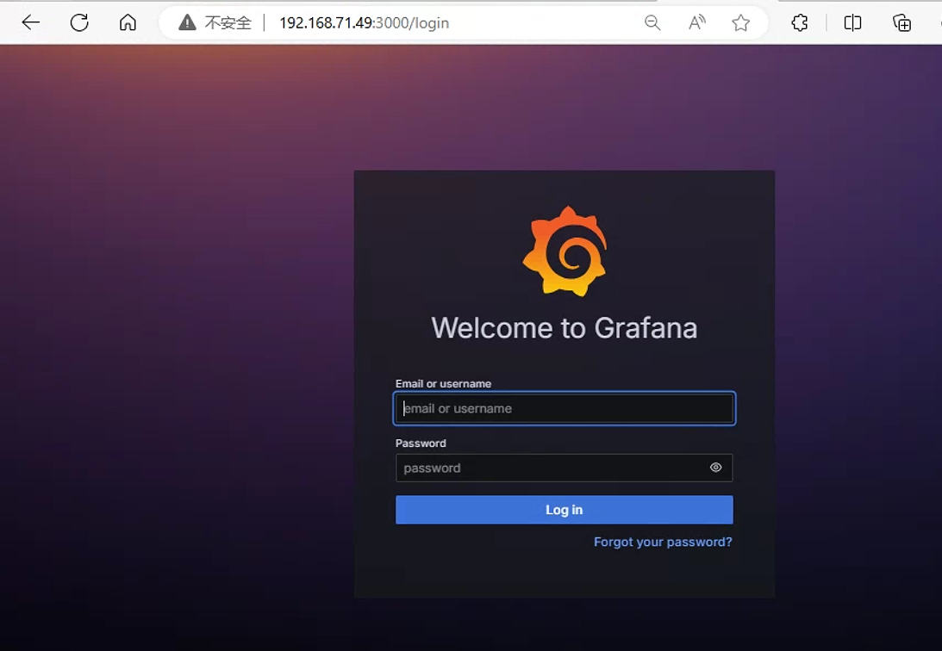Click the Grafana logo
Viewport: 942px width, 651px height.
pyautogui.click(x=565, y=251)
